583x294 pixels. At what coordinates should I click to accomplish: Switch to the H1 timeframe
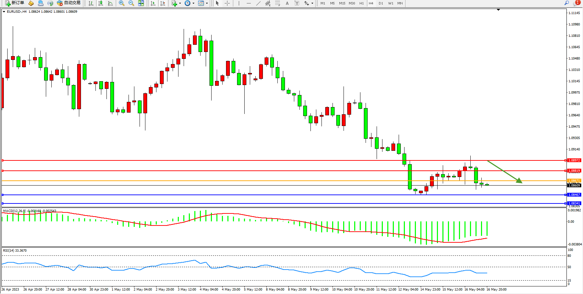[361, 3]
